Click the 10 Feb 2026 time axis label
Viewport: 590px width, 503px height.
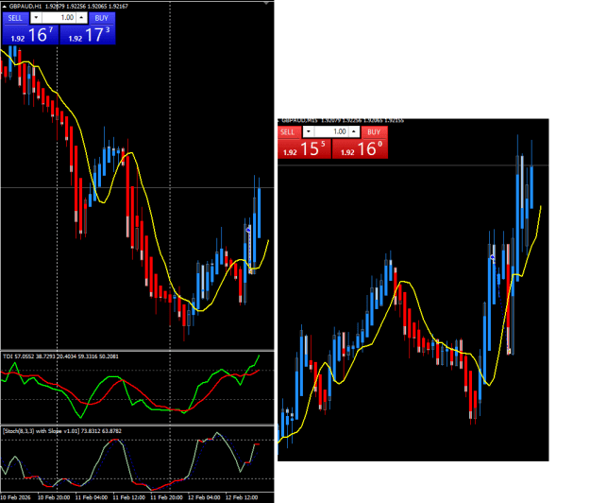(x=15, y=497)
